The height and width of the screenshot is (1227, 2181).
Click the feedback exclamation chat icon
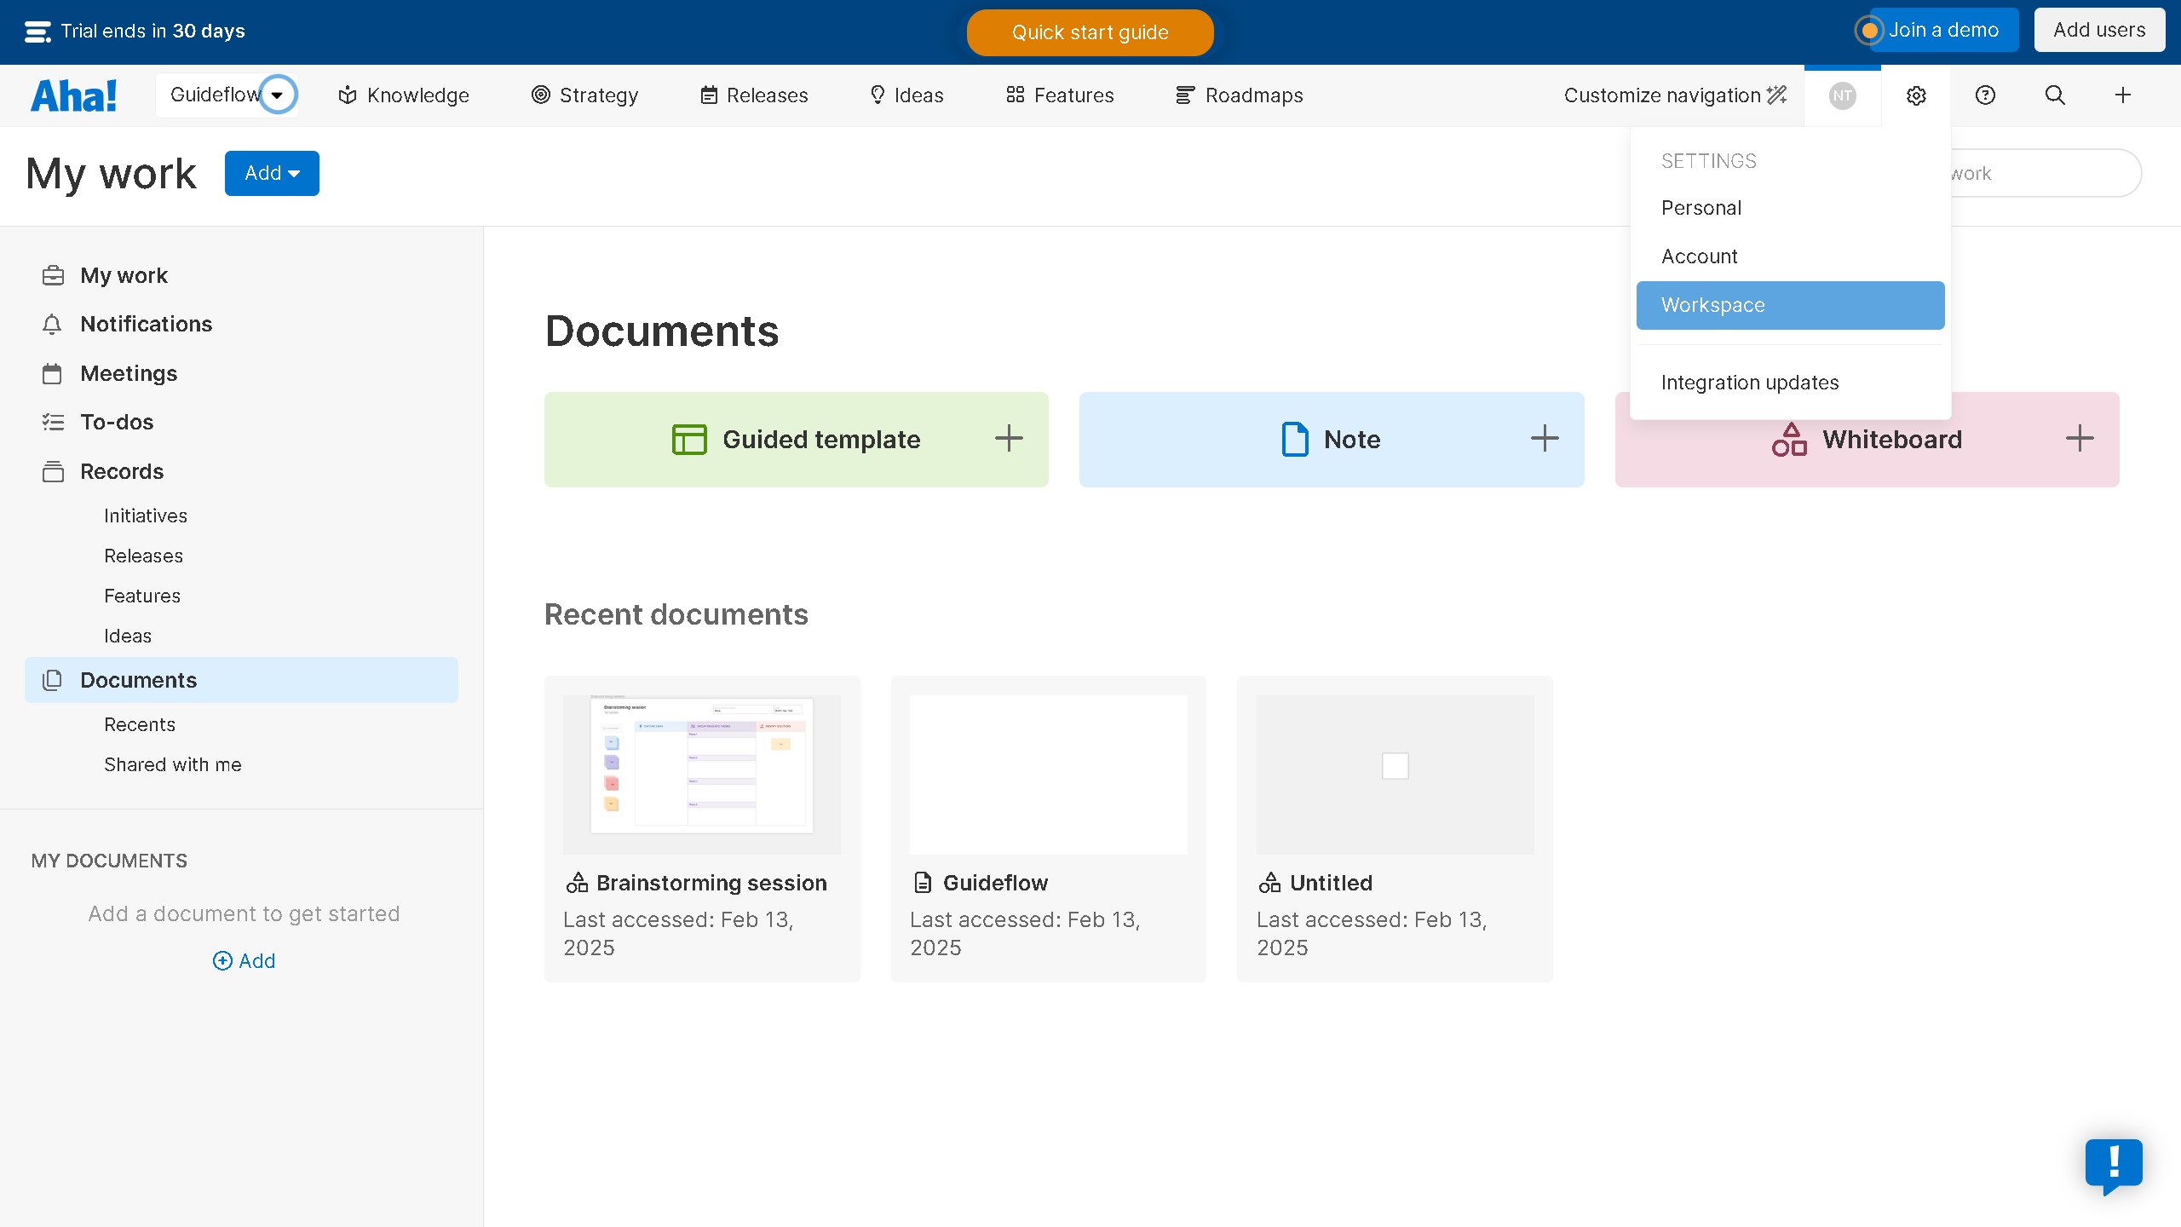click(2114, 1164)
